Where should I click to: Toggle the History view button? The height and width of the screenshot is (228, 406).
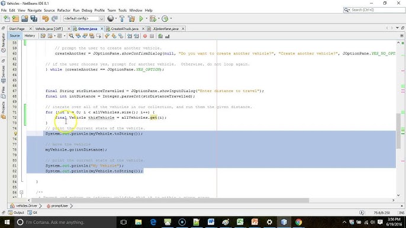(30, 36)
